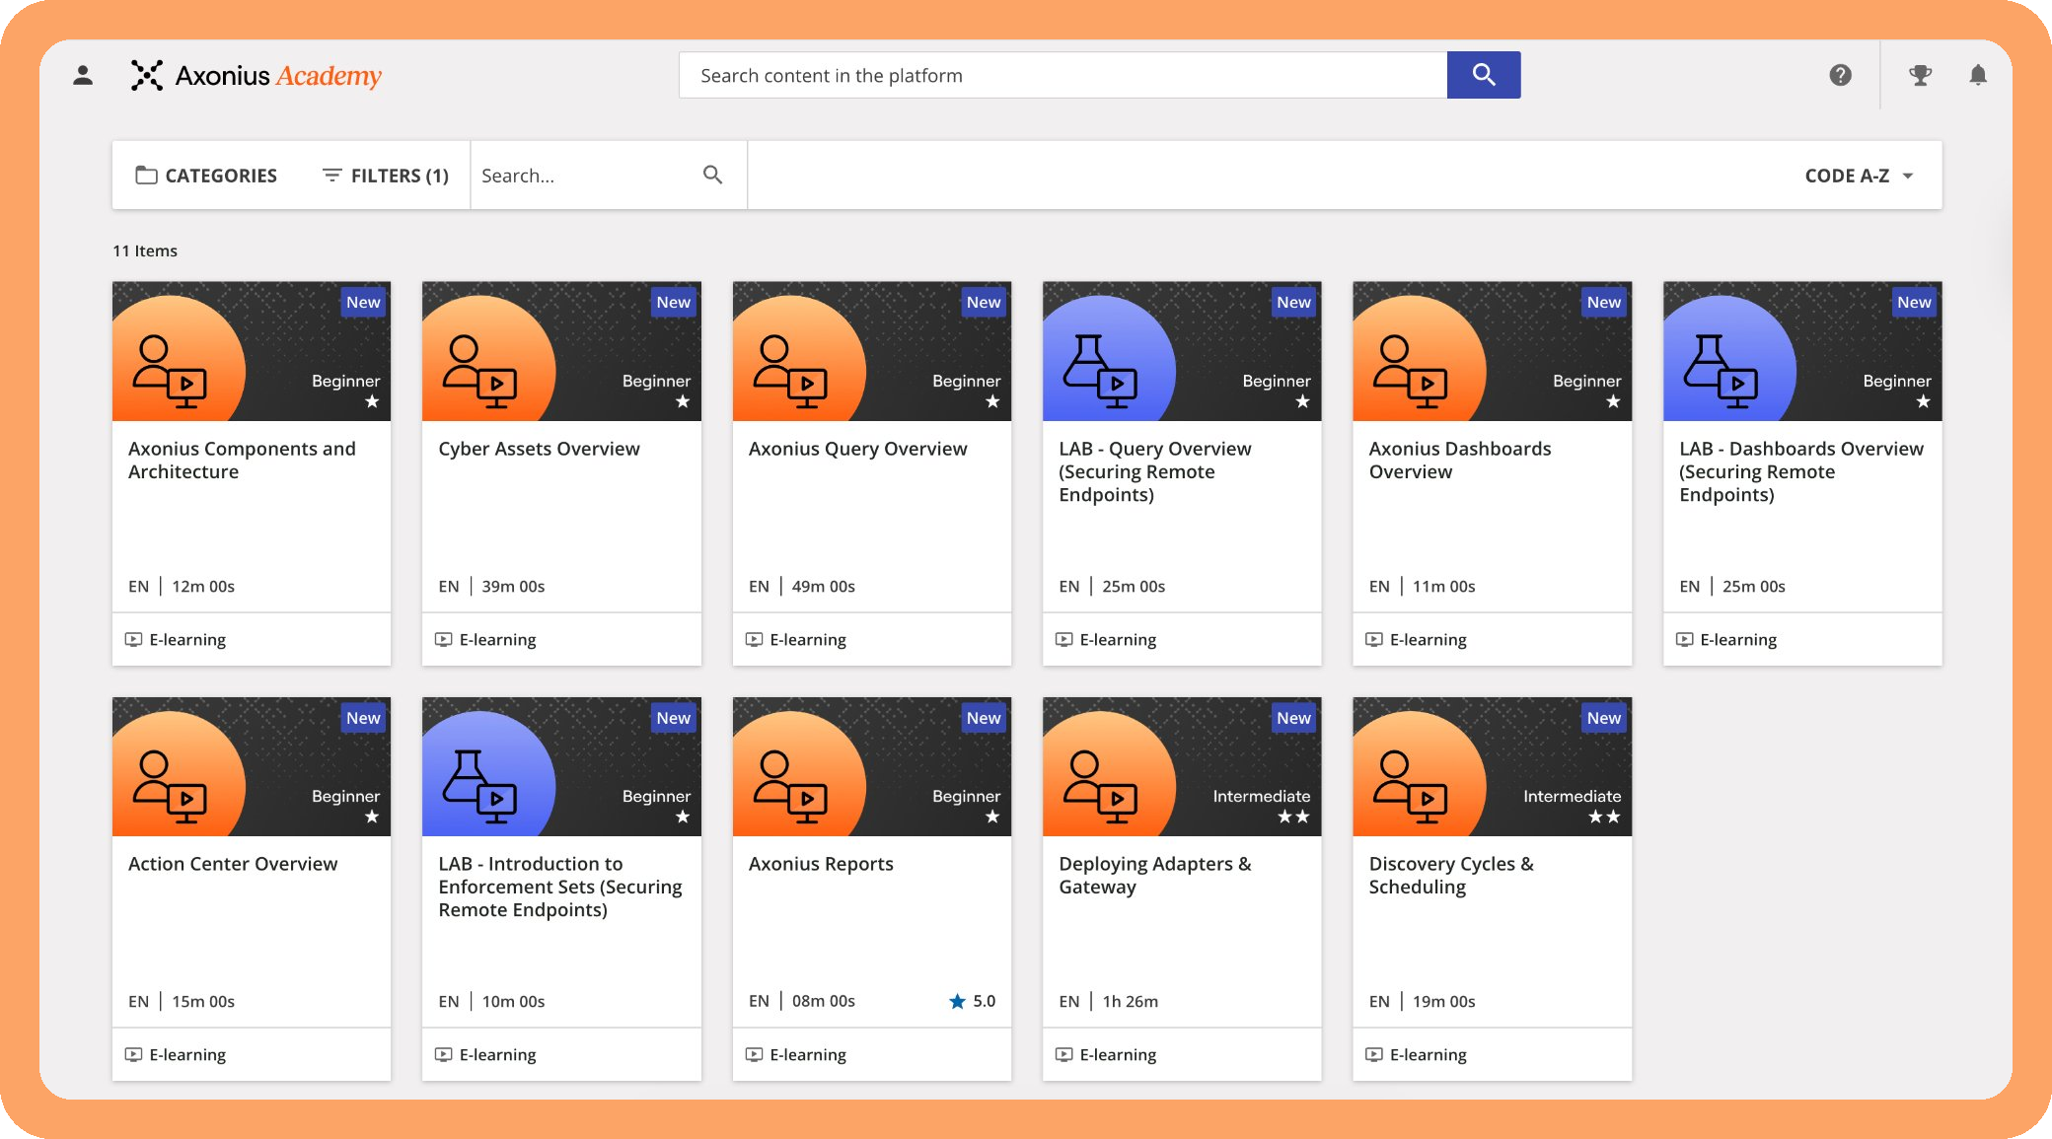Focus the global platform search field
The height and width of the screenshot is (1139, 2052).
tap(1063, 75)
